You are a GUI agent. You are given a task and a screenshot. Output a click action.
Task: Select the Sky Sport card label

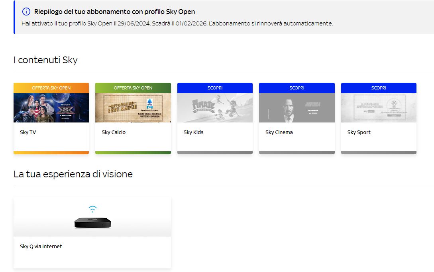tap(359, 132)
